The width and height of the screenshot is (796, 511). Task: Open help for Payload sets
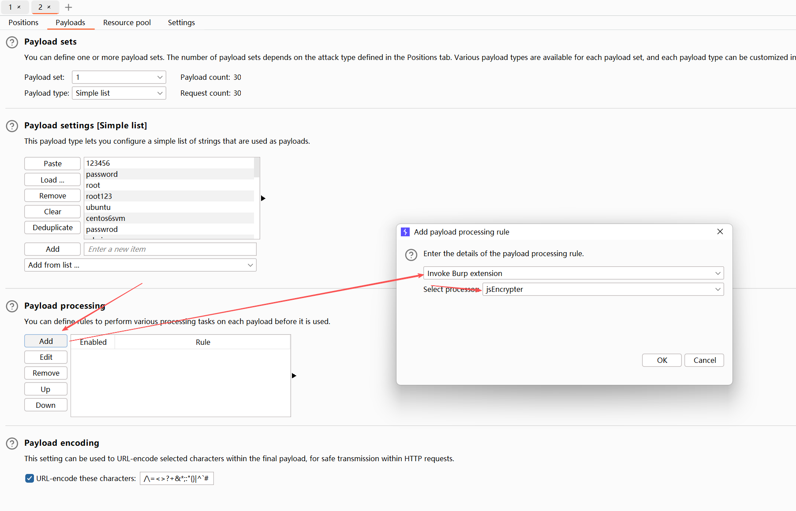click(x=12, y=42)
